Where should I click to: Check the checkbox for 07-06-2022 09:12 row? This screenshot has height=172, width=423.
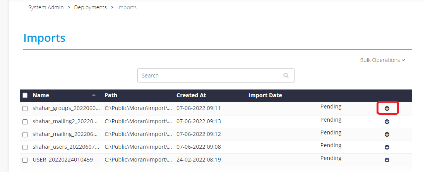click(25, 134)
